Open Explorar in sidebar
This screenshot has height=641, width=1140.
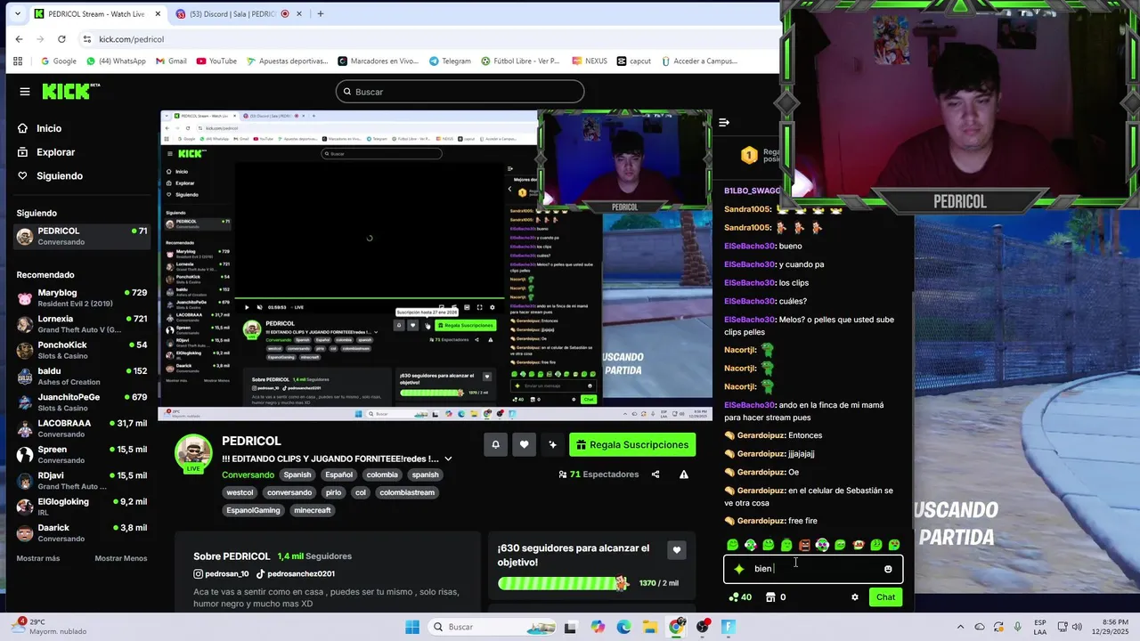55,152
